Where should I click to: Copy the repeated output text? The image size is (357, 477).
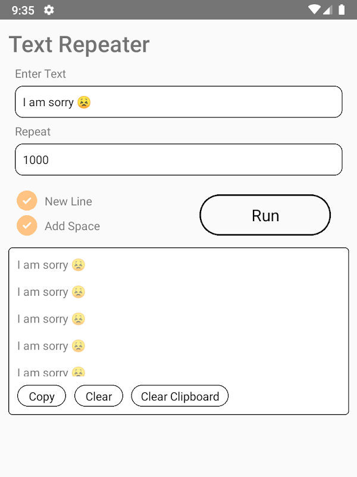pyautogui.click(x=42, y=397)
